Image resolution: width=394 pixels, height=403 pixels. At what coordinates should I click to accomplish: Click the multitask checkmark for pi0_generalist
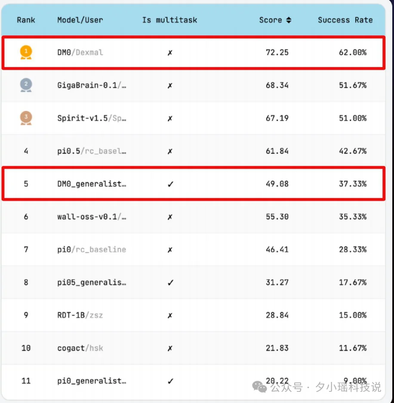[x=170, y=381]
